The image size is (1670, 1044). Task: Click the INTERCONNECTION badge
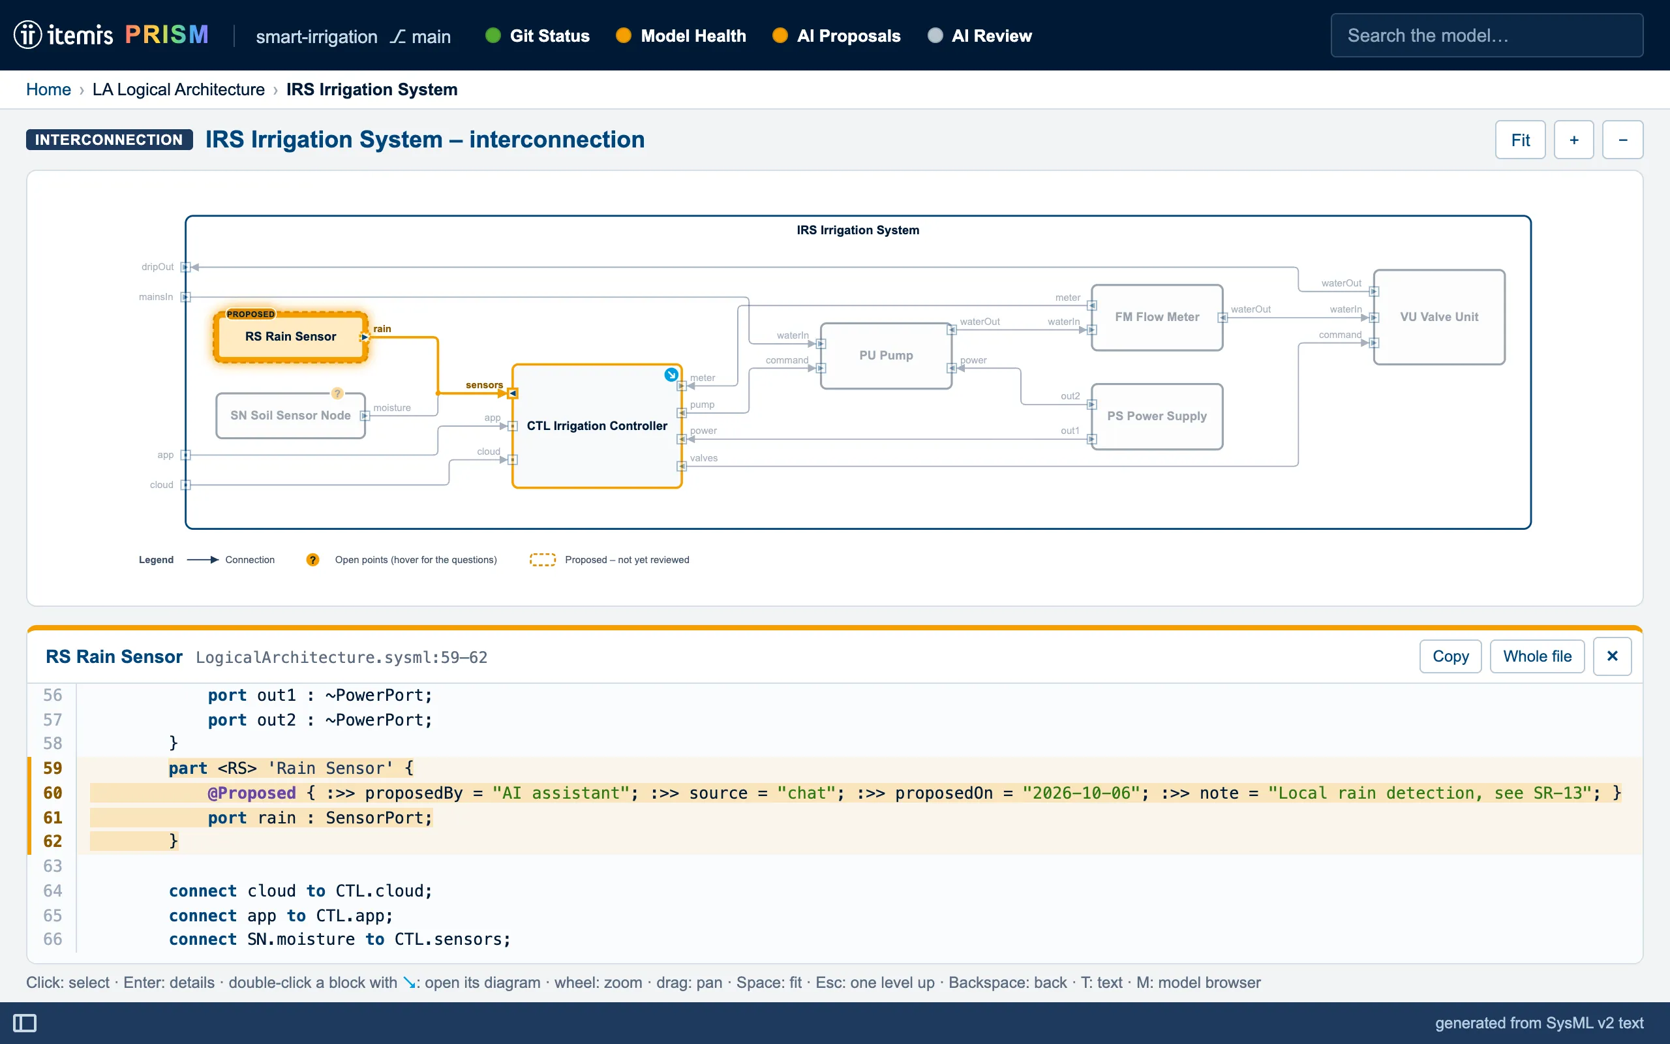tap(109, 140)
